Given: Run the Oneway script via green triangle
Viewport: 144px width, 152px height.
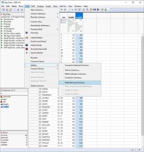Looking at the screenshot, I should point(2,24).
